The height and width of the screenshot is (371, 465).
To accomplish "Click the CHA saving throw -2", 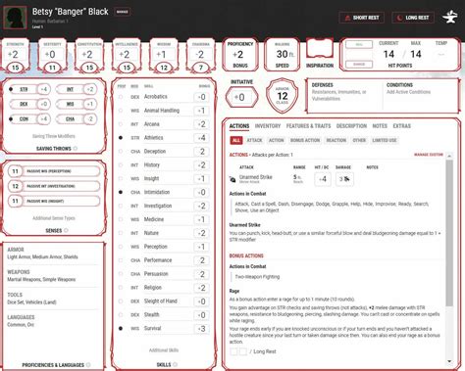I will tap(90, 119).
